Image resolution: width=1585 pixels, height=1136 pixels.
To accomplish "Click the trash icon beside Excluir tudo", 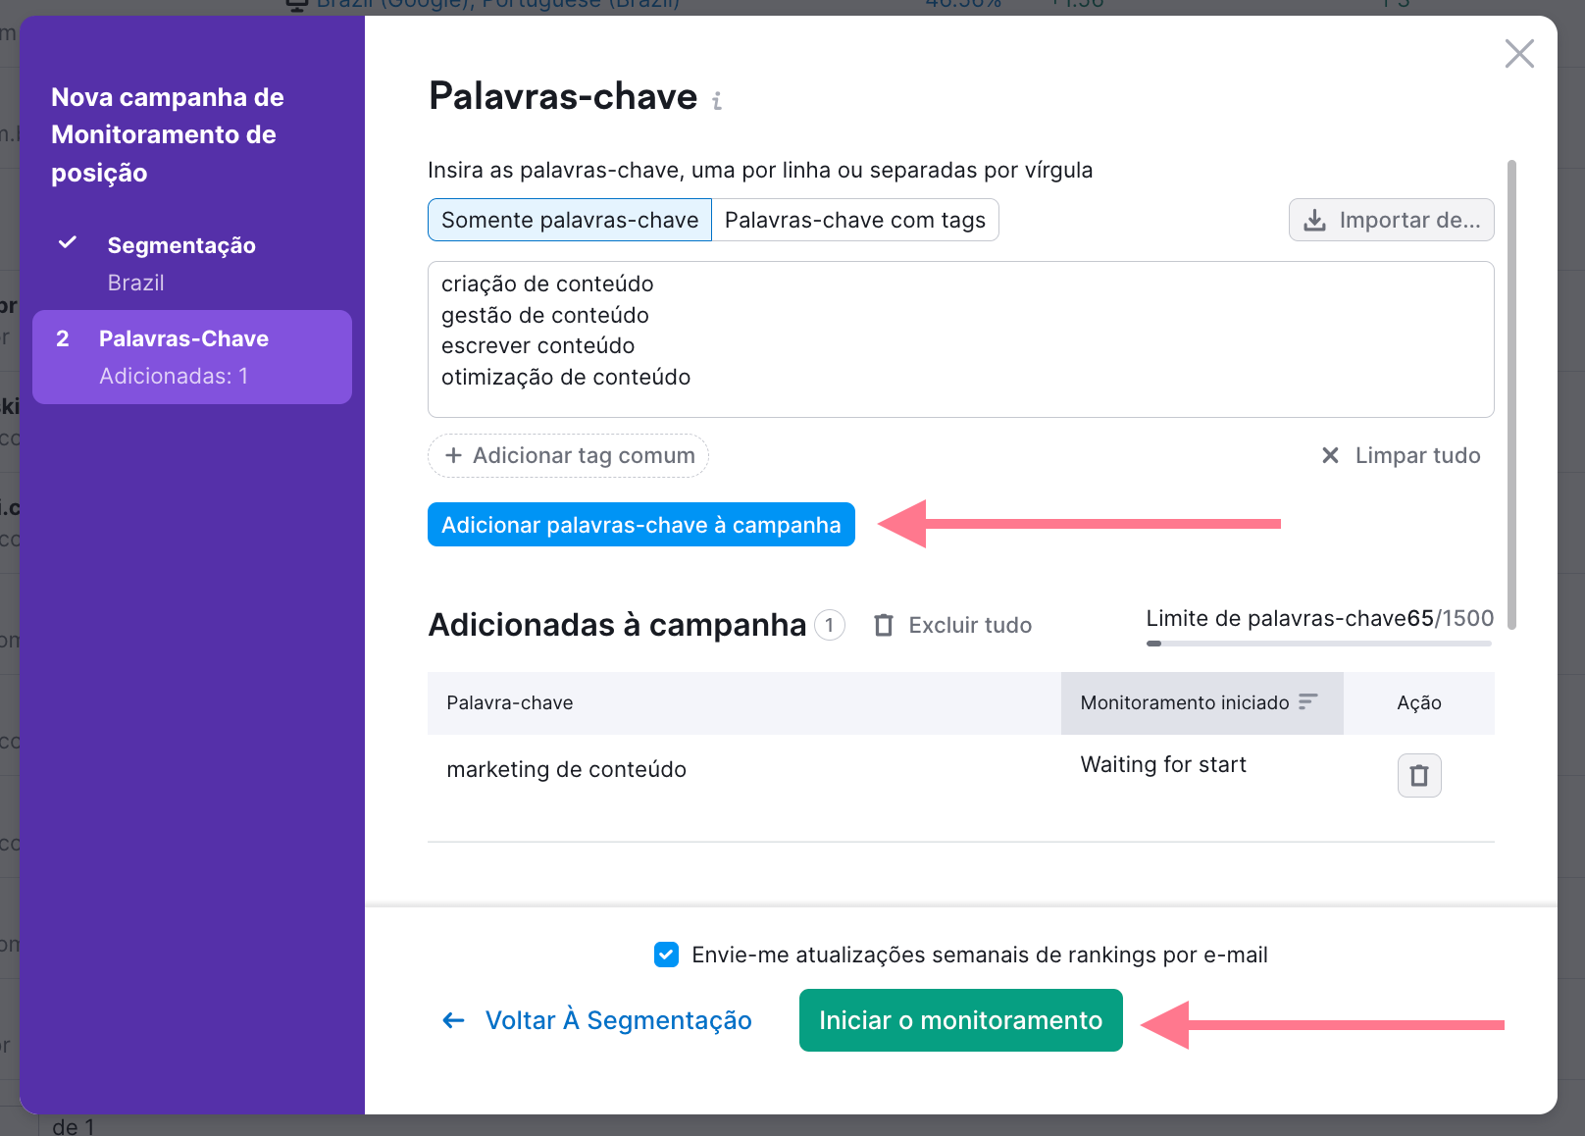I will point(885,625).
